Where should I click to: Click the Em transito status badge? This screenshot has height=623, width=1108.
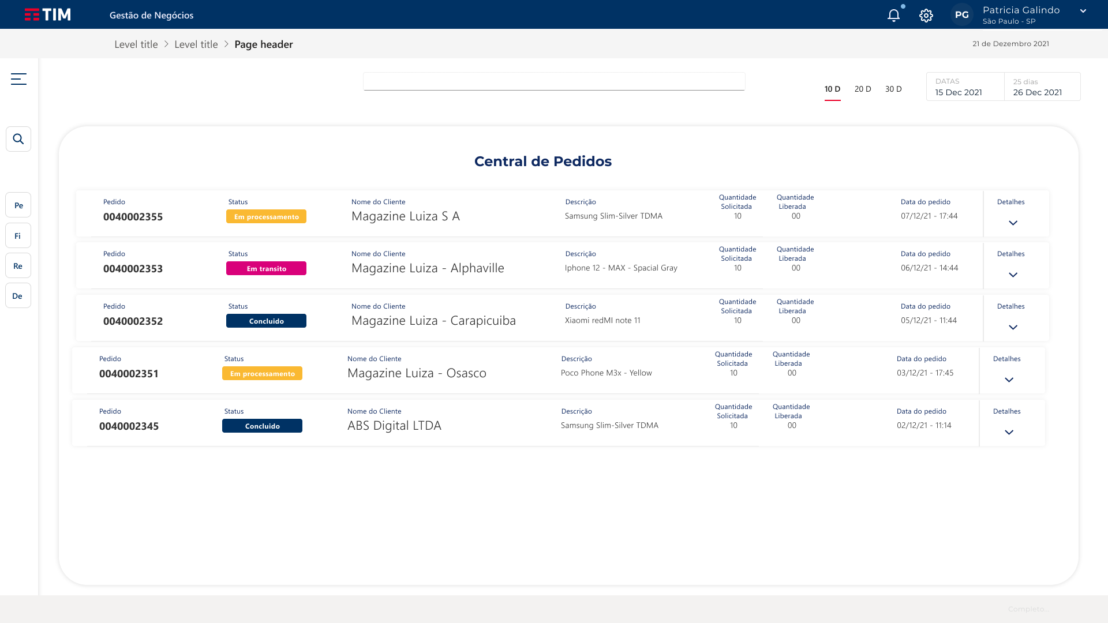click(266, 268)
